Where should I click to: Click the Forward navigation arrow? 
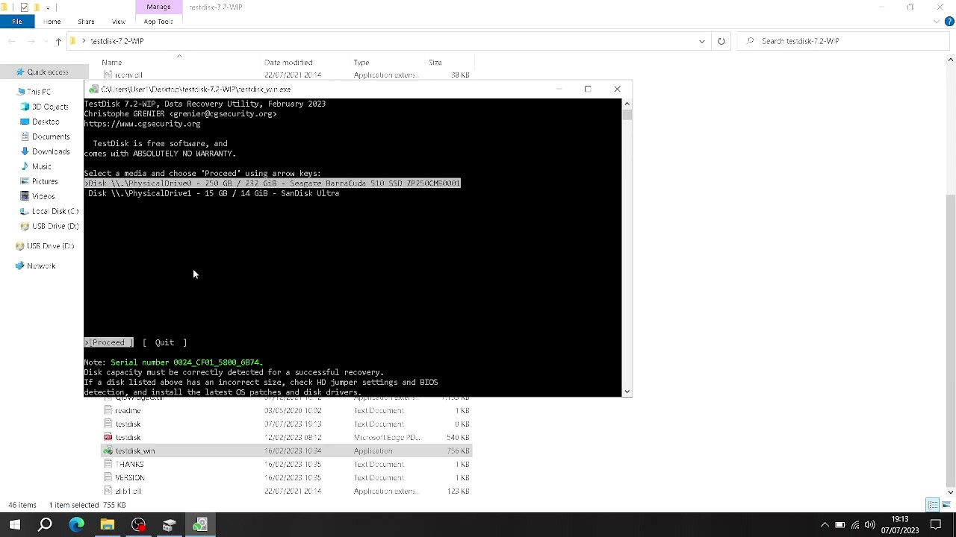pyautogui.click(x=31, y=41)
